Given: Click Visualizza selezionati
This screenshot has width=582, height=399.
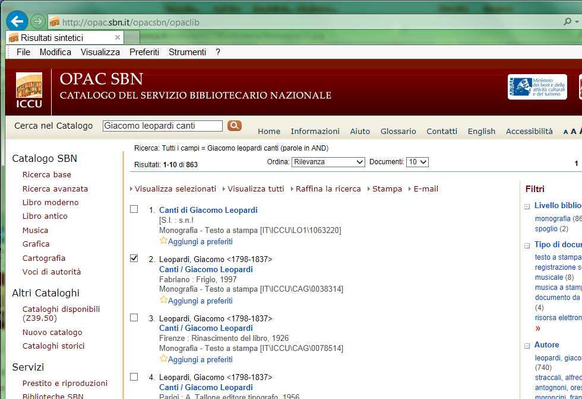Looking at the screenshot, I should click(175, 189).
